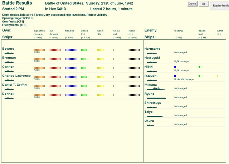Select the Hatsuyuki enemy ship name
The width and height of the screenshot is (229, 164).
[x=152, y=58]
